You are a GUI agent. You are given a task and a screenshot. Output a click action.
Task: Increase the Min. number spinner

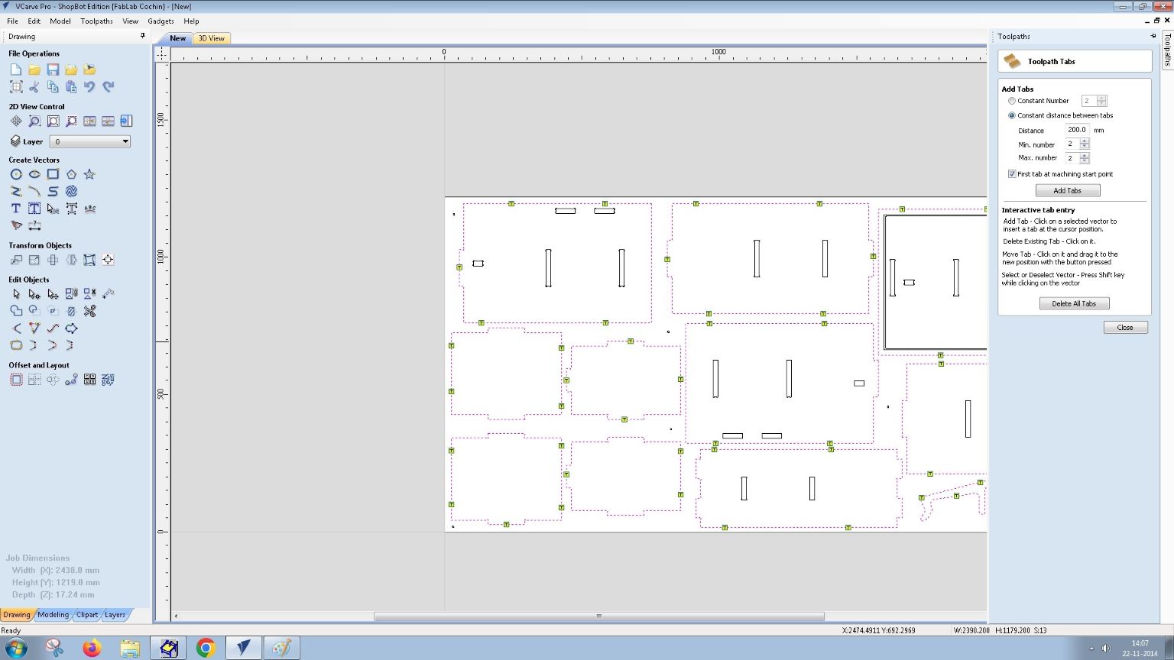(x=1085, y=141)
